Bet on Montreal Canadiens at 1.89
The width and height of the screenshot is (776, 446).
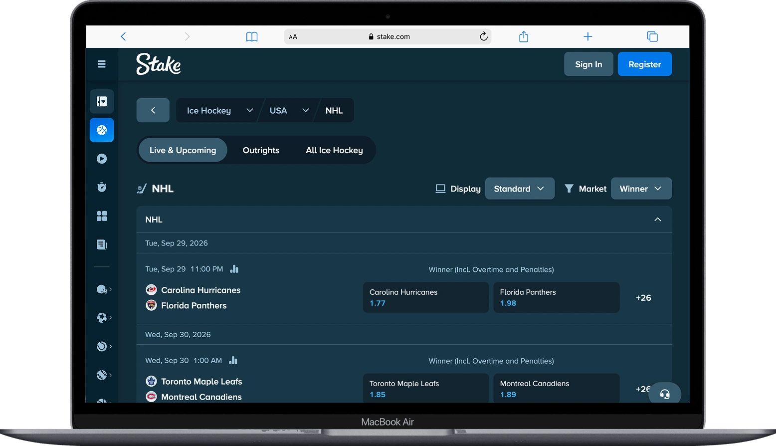click(x=557, y=388)
